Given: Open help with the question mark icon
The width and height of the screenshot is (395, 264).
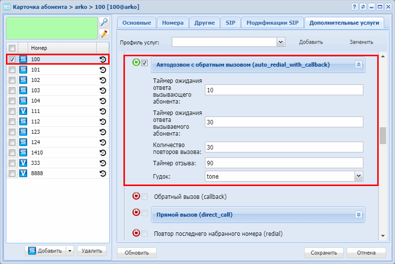Looking at the screenshot, I should 355,7.
